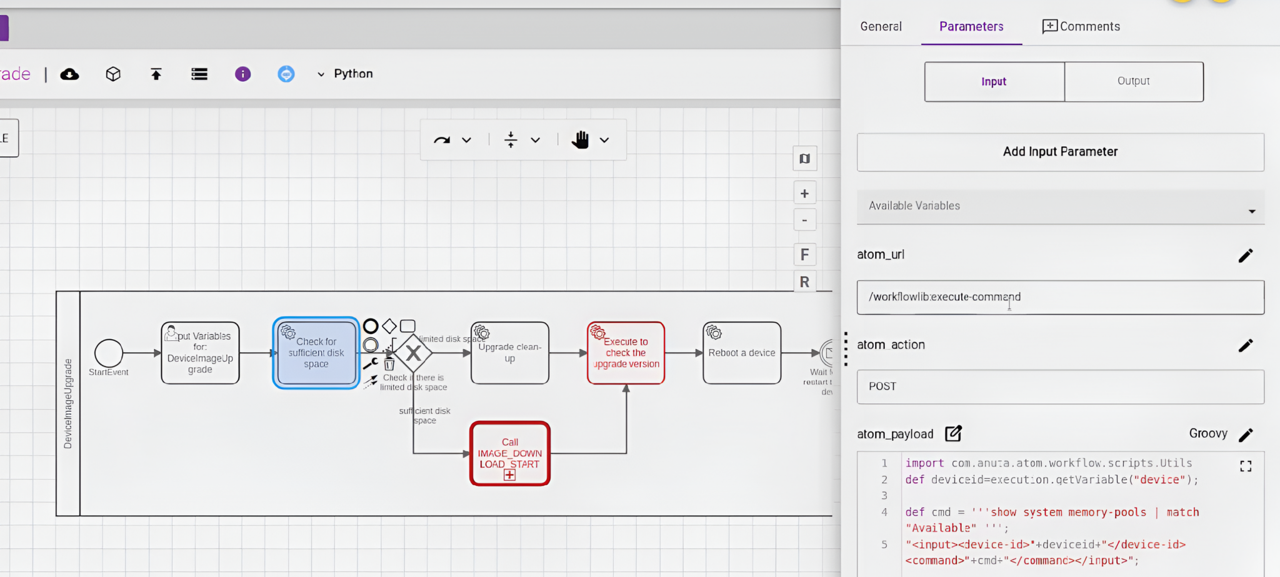Click the upload arrow icon in toolbar
This screenshot has width=1280, height=577.
(156, 74)
